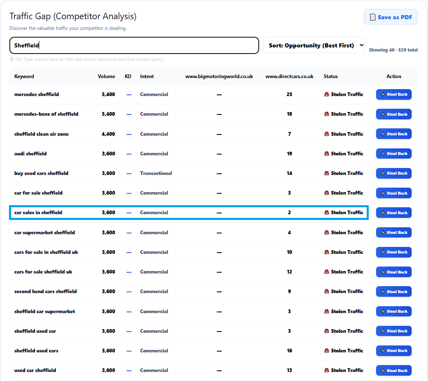Viewport: 428px width, 381px height.
Task: Click the lightbulb tip icon
Action: pos(11,59)
